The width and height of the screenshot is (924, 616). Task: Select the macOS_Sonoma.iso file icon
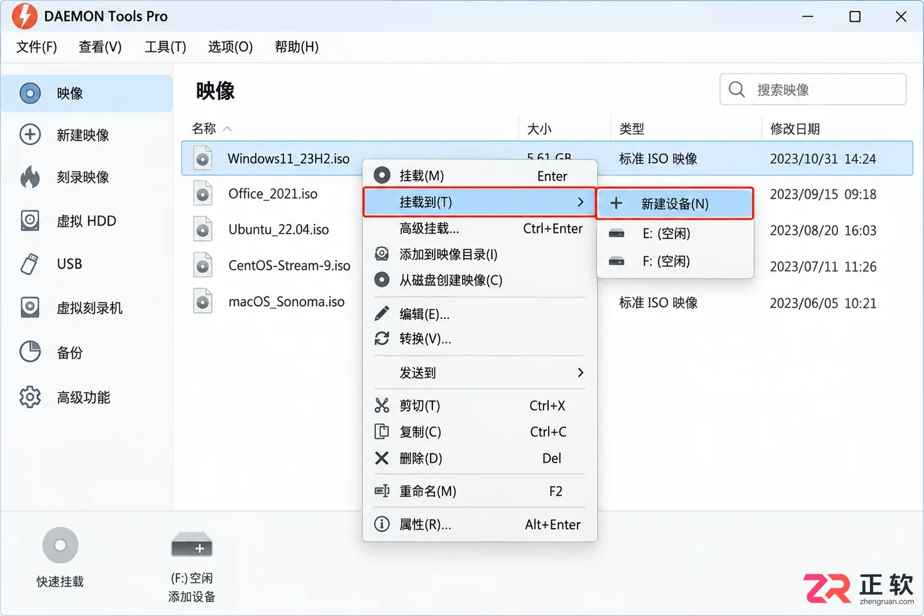pyautogui.click(x=203, y=302)
